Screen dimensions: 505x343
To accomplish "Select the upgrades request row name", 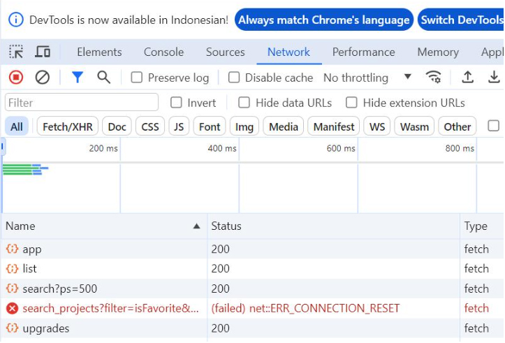I will point(45,328).
